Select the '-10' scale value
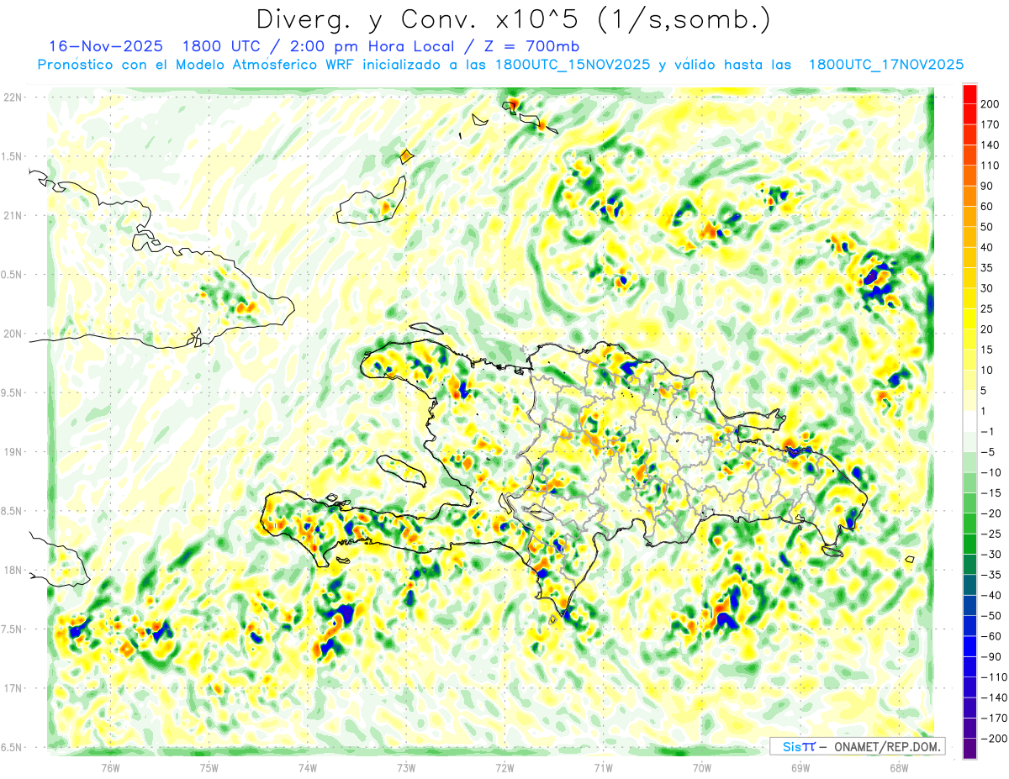 [x=991, y=472]
